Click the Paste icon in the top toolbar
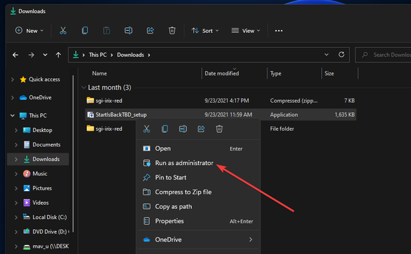This screenshot has height=254, width=411. tap(107, 31)
